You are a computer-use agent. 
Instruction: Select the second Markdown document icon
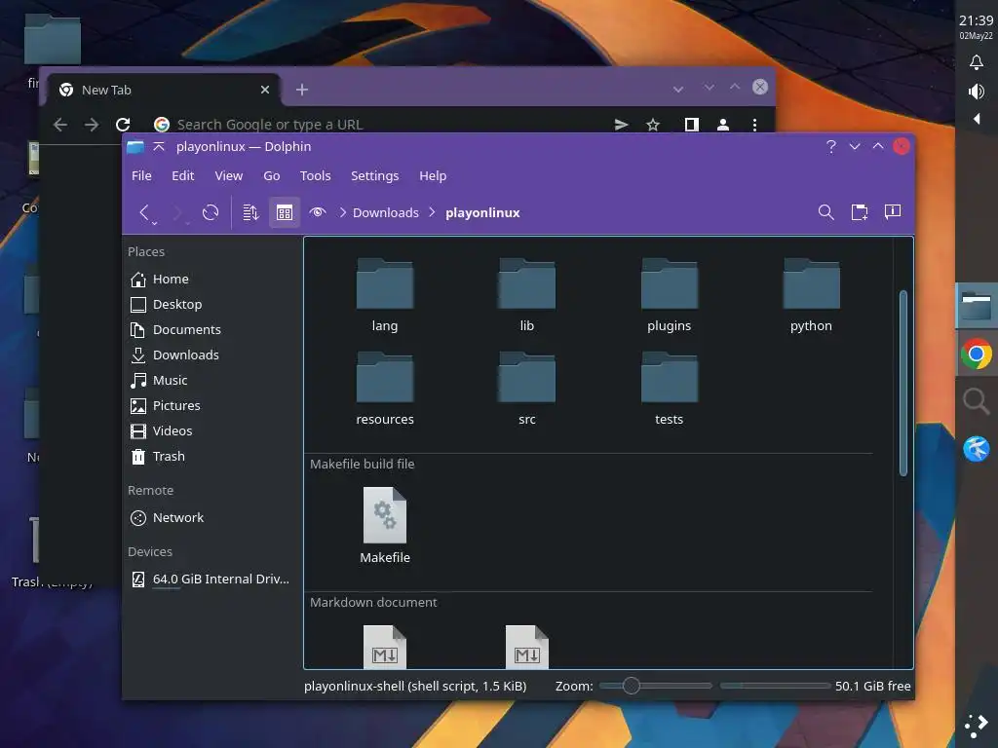pos(527,647)
